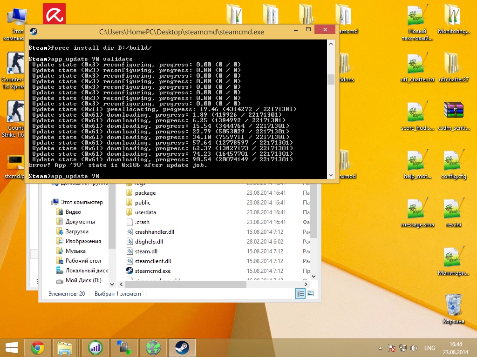Screen dimensions: 477x357
Task: Open the Monitoring folder on desktop
Action: 453,19
